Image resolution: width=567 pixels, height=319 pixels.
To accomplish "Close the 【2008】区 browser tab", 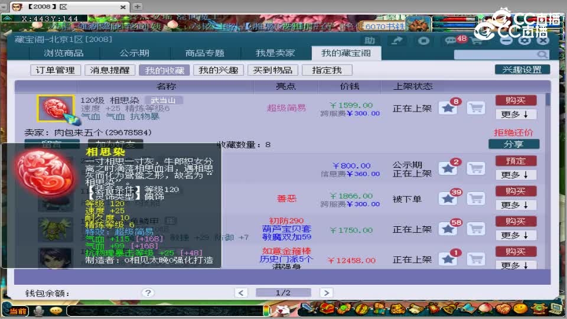I will click(123, 7).
